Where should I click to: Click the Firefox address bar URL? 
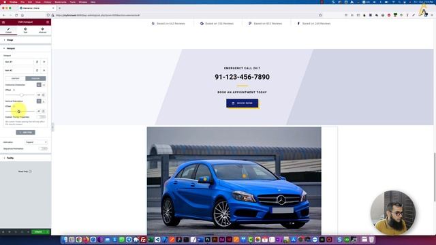(97, 15)
